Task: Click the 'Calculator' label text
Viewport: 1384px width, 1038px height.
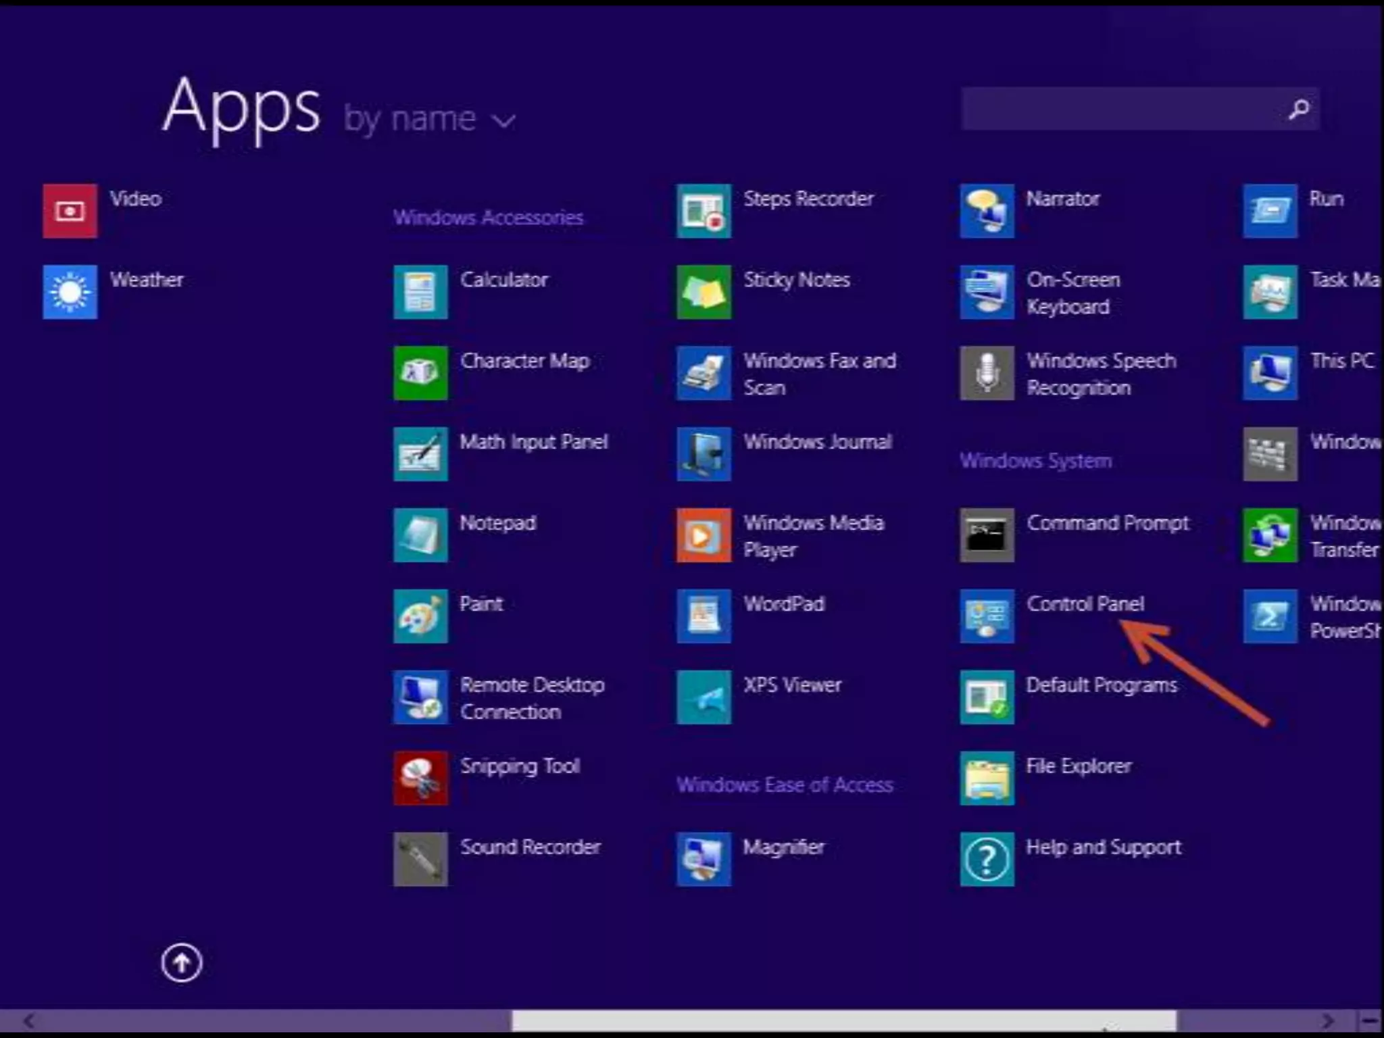Action: (x=504, y=279)
